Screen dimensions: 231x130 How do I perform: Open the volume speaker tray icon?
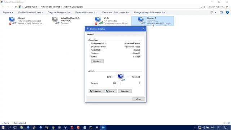(x=204, y=127)
